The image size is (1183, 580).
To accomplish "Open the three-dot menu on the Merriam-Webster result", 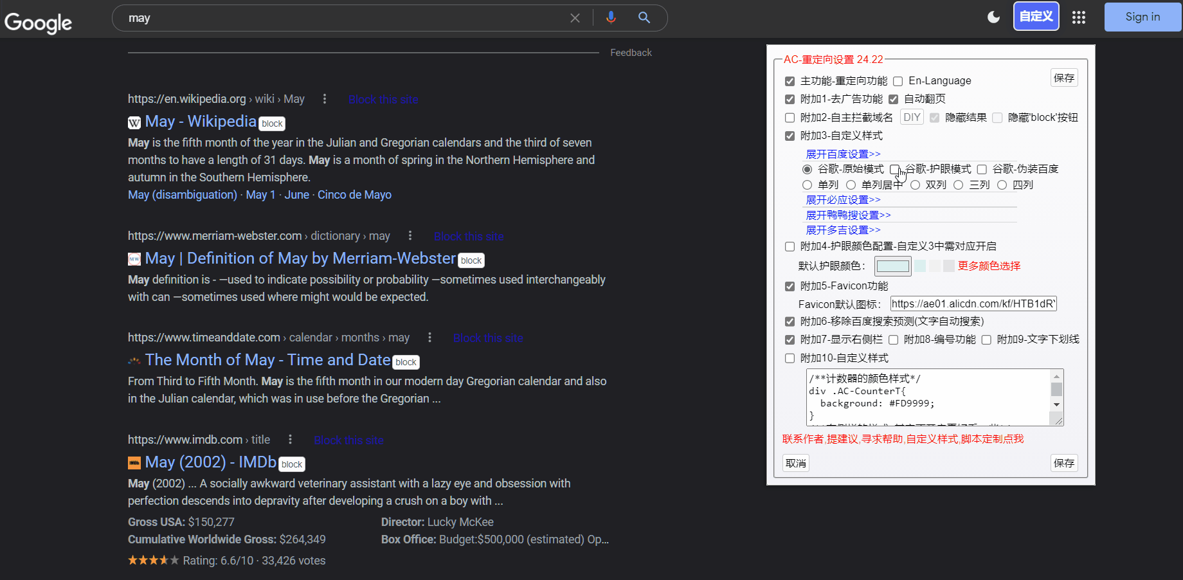I will [x=410, y=235].
